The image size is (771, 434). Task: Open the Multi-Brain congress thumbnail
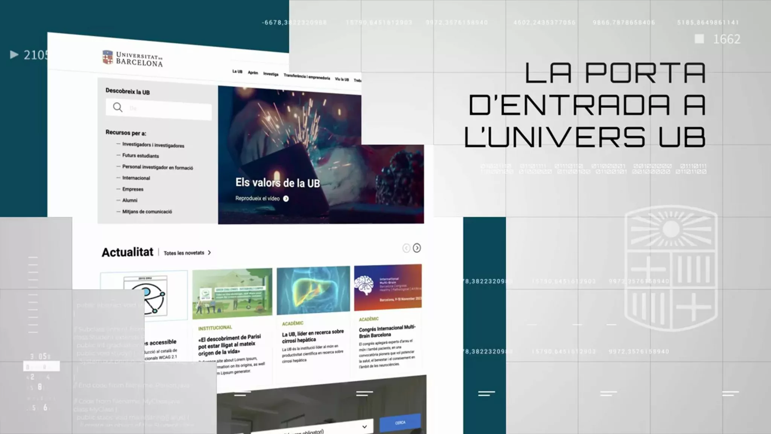388,287
